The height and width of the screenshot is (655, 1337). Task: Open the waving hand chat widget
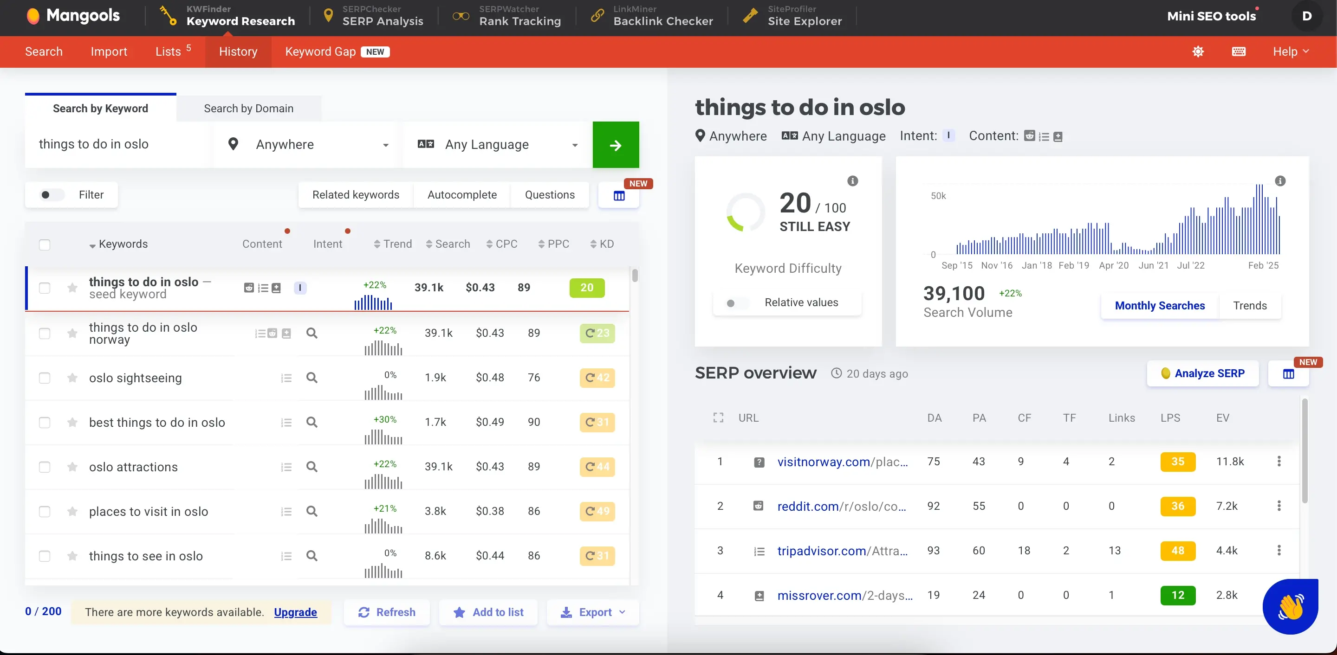point(1290,606)
